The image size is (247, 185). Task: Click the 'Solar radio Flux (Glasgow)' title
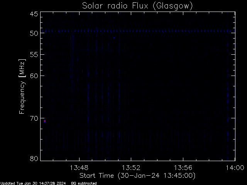tap(137, 6)
